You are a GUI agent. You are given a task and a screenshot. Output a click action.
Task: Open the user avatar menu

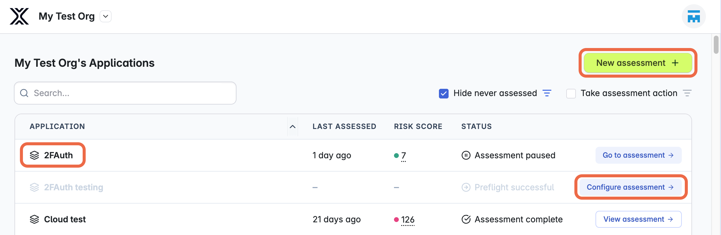pos(694,16)
